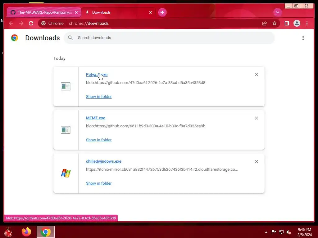Open the Petya.A.exe file link
The height and width of the screenshot is (238, 318).
(x=97, y=74)
